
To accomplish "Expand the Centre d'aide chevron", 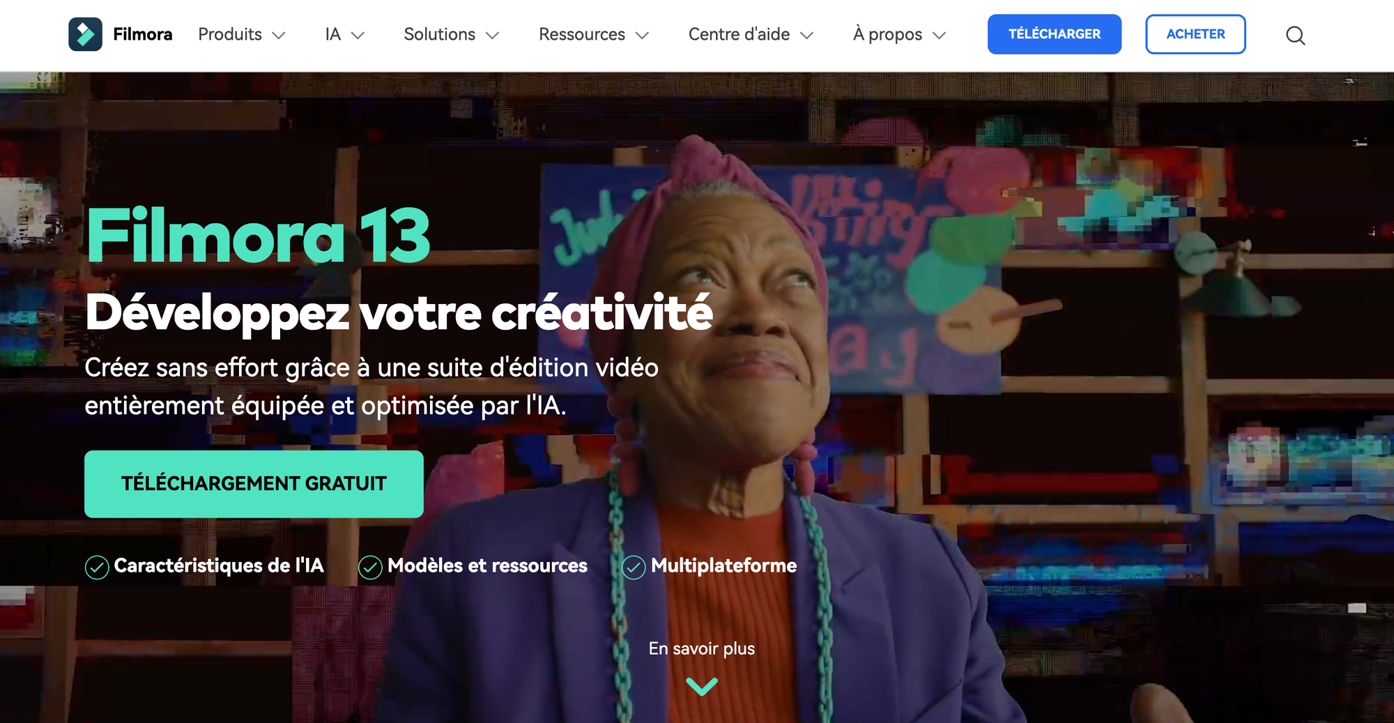I will click(806, 36).
